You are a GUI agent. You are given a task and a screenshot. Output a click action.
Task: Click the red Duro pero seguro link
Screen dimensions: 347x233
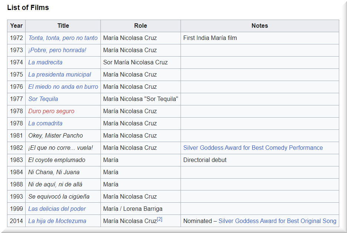point(51,111)
